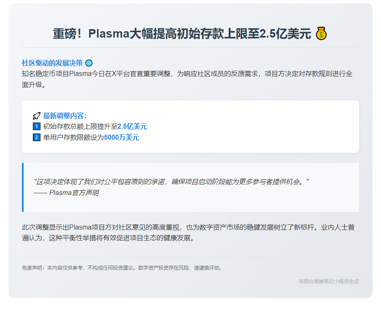Click the rocket icon before 最新调整内容

(x=36, y=116)
